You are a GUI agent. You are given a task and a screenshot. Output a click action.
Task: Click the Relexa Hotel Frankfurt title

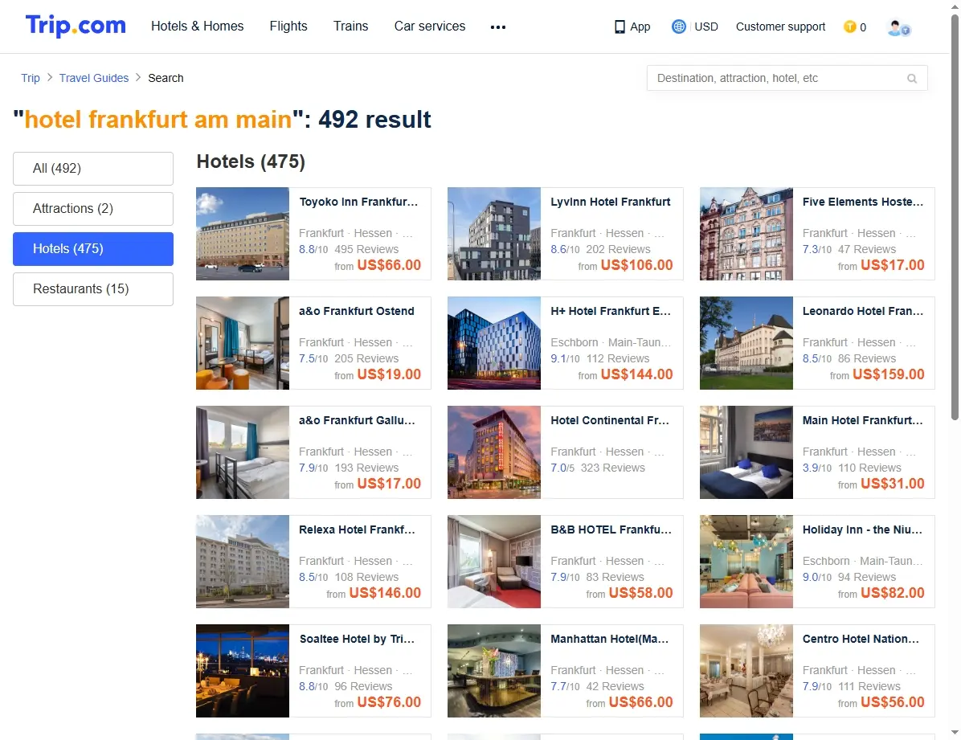point(357,529)
